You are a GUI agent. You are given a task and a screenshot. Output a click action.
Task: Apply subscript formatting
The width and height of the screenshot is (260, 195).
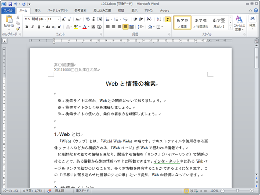54,27
